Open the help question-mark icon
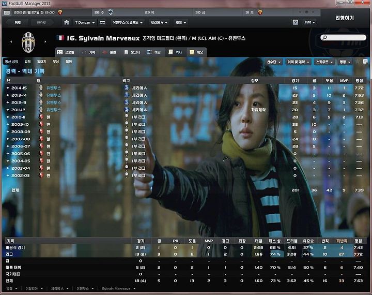 295,22
